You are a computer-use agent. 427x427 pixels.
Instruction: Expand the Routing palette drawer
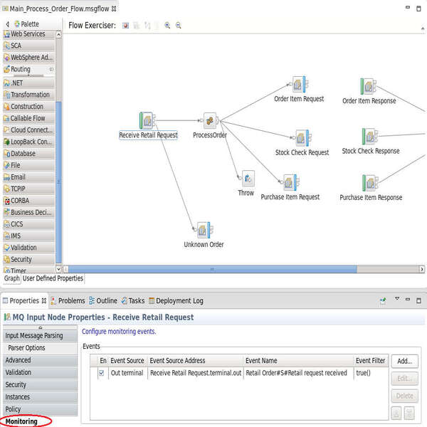coord(21,70)
